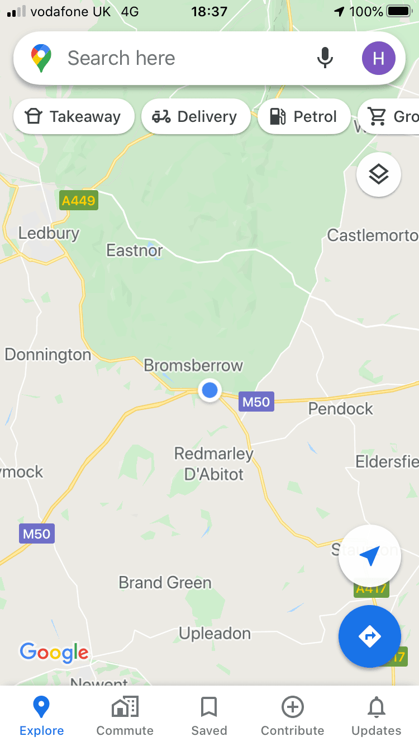Go to the Contribute tab
Screen dimensions: 419x746
pos(293,716)
